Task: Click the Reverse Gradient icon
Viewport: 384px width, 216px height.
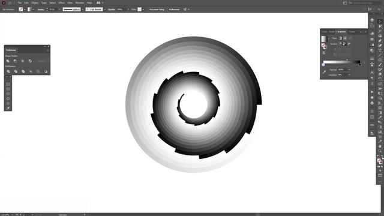Action: [324, 53]
